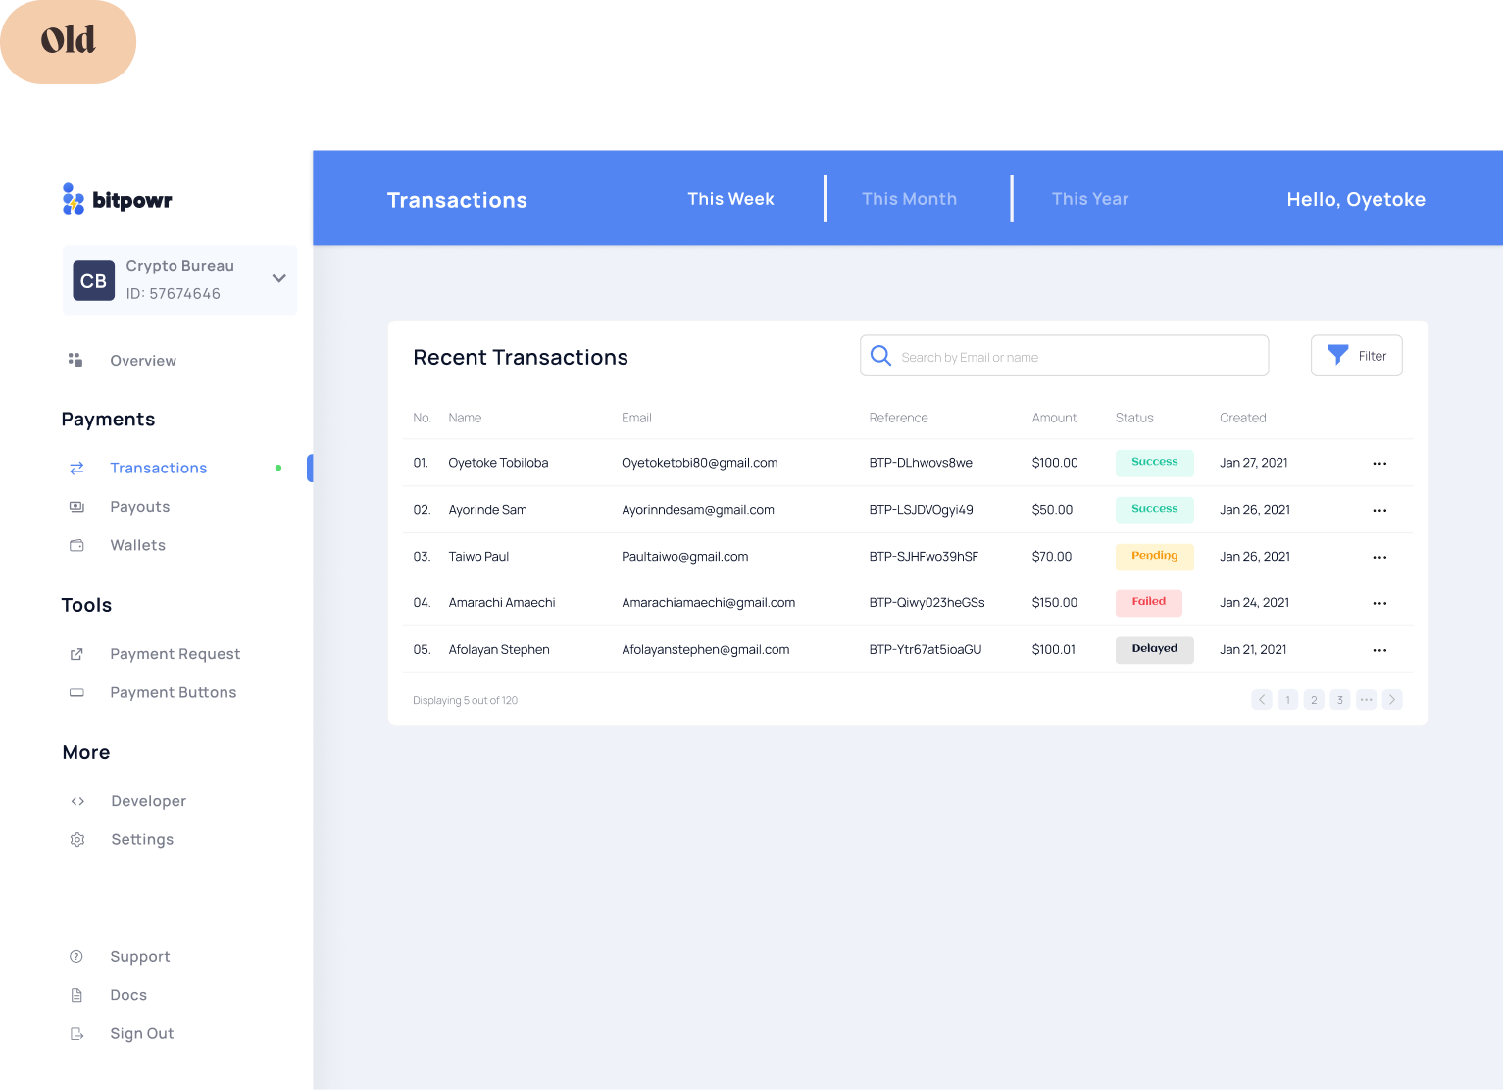Viewport: 1503px width, 1090px height.
Task: Focus the Search by Email or name field
Action: coord(1064,356)
